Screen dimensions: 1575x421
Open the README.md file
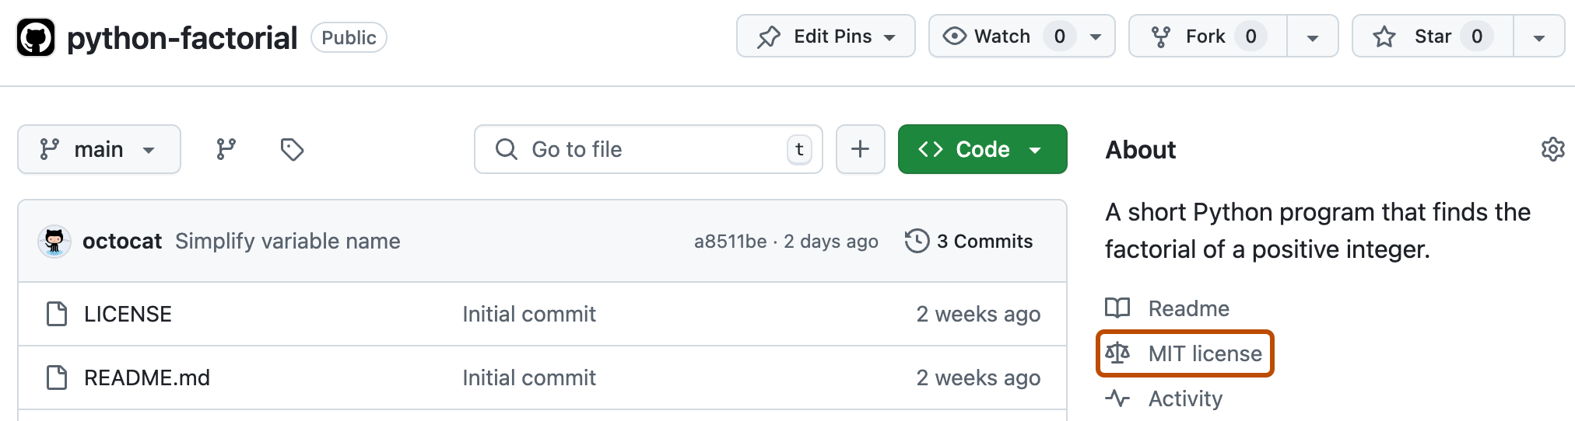[146, 378]
